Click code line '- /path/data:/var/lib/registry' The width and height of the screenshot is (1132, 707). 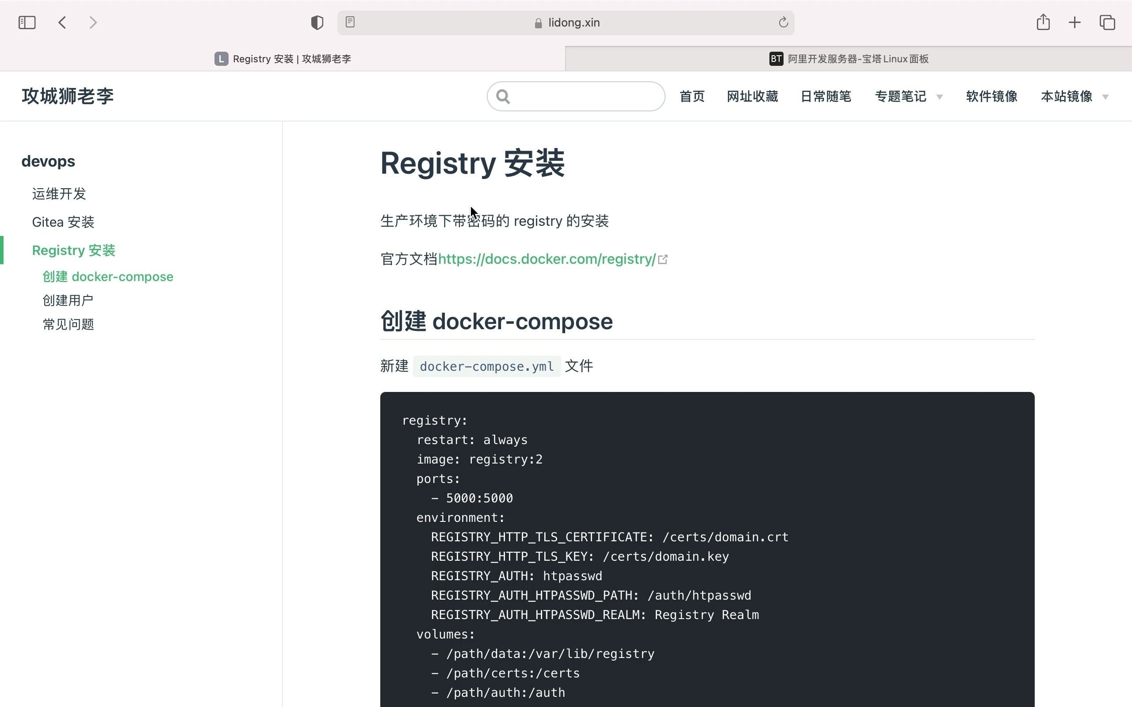point(543,654)
